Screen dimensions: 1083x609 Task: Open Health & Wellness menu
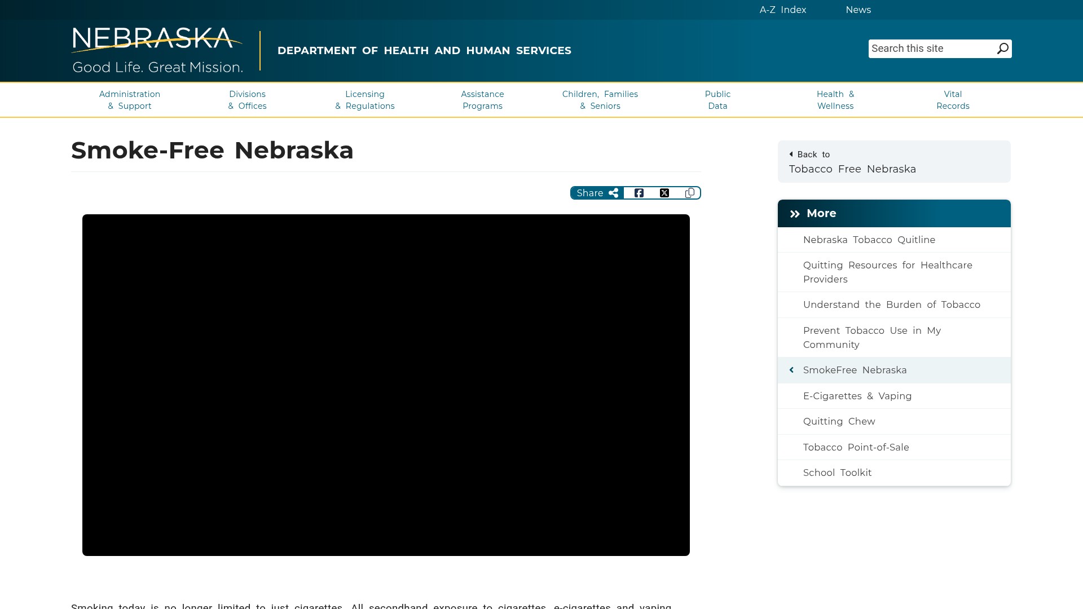point(835,100)
